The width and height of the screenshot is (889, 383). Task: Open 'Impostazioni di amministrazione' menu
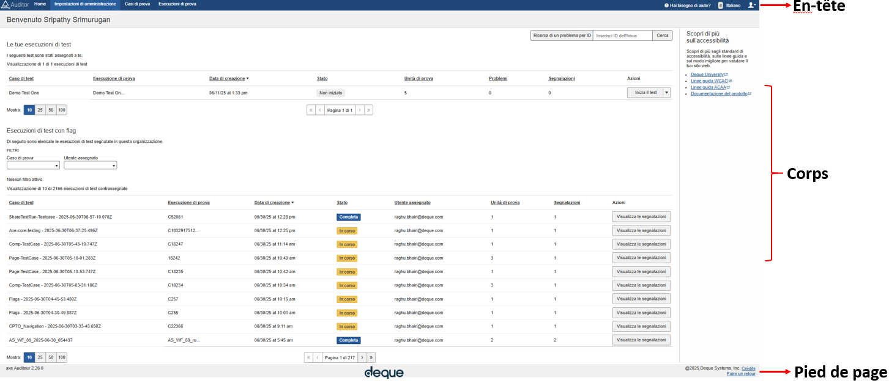85,4
